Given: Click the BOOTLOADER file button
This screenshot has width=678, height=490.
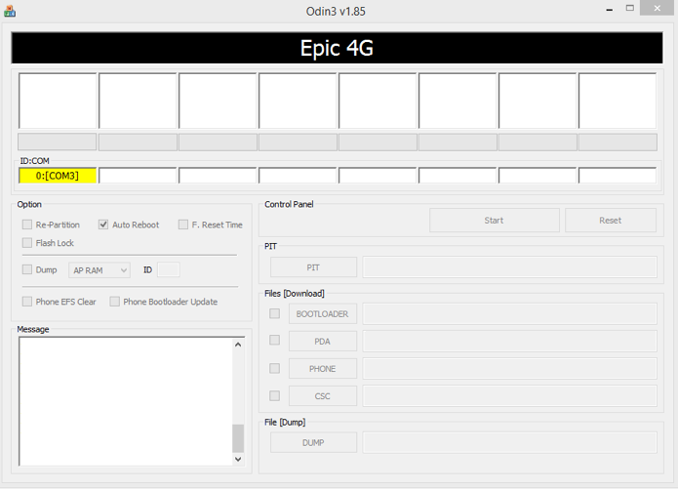Looking at the screenshot, I should point(323,314).
